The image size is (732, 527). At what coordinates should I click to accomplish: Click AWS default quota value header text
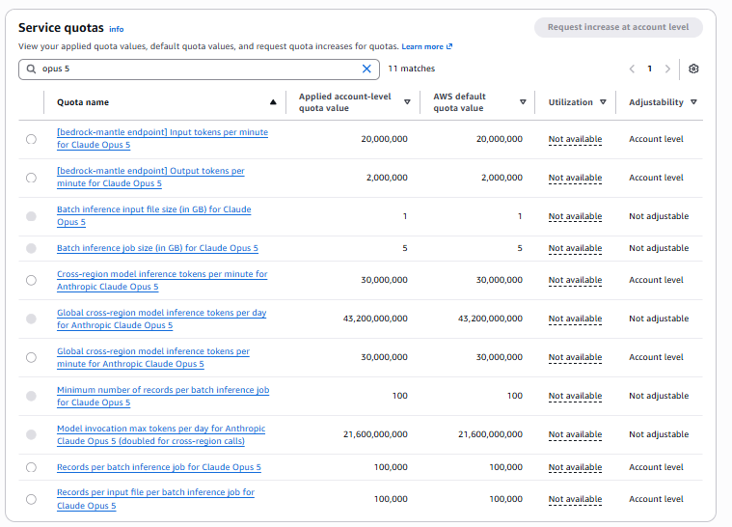[459, 102]
